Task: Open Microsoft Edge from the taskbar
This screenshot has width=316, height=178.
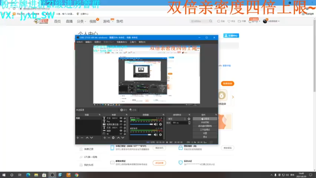Action: point(28,175)
